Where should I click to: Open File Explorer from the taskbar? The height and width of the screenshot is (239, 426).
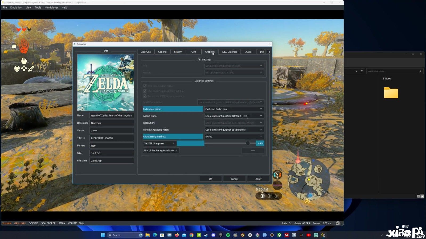tap(148, 235)
